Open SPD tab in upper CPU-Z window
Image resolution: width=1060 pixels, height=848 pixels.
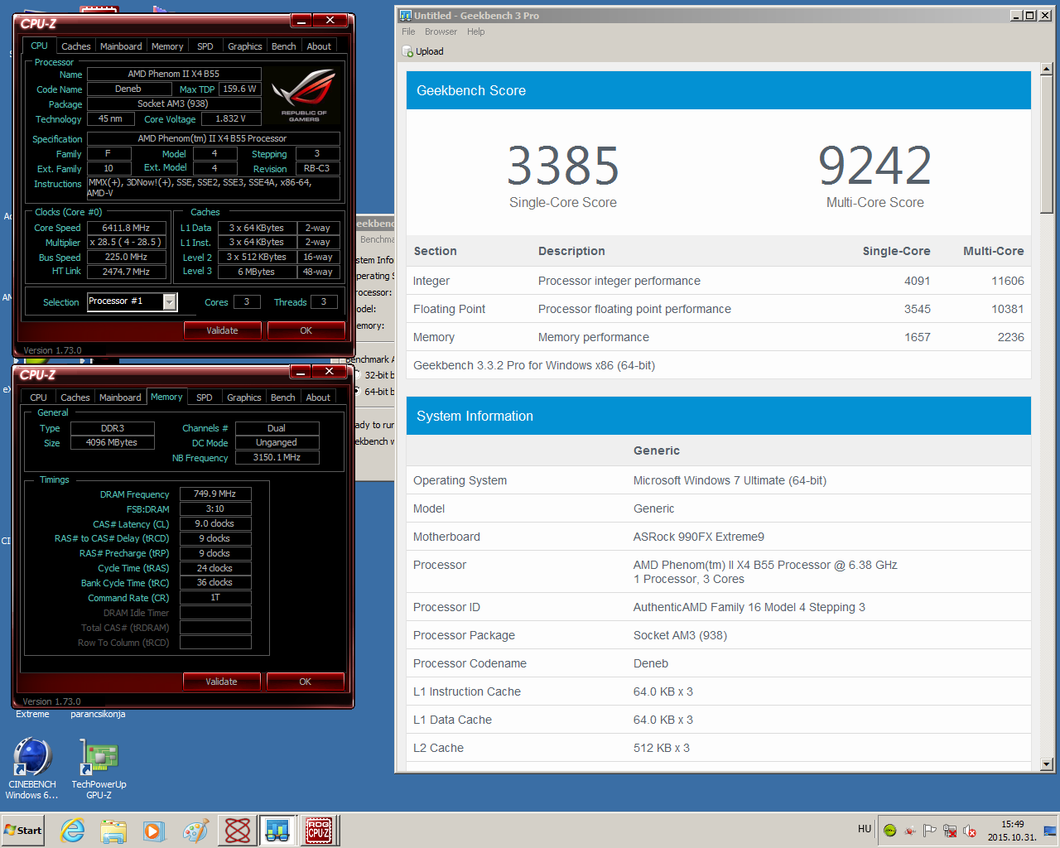205,46
